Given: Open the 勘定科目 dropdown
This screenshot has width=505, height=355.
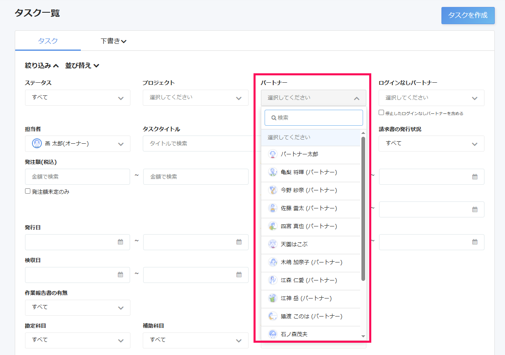Looking at the screenshot, I should pyautogui.click(x=78, y=340).
